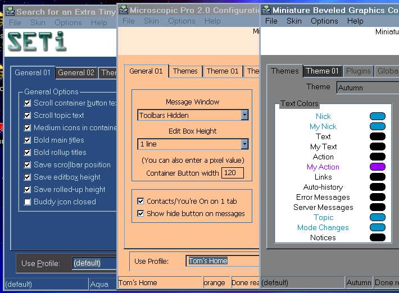Disable Bold main titles
399x293 pixels.
click(27, 140)
